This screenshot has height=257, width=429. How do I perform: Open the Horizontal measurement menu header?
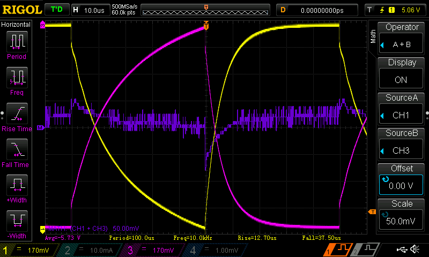point(18,25)
